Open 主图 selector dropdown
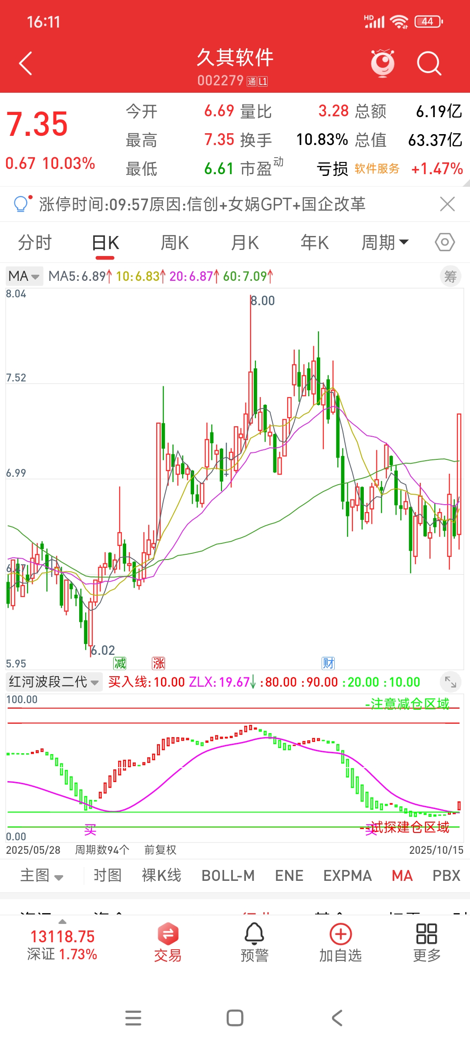The height and width of the screenshot is (1045, 470). coord(42,875)
